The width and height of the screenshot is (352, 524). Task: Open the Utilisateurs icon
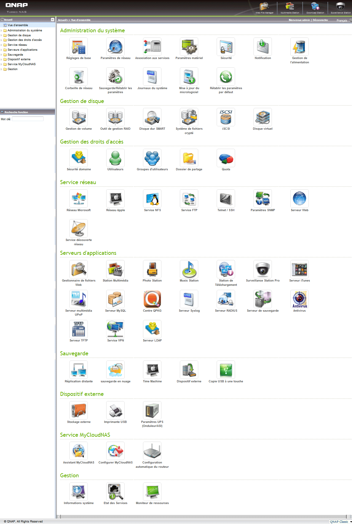pyautogui.click(x=115, y=158)
